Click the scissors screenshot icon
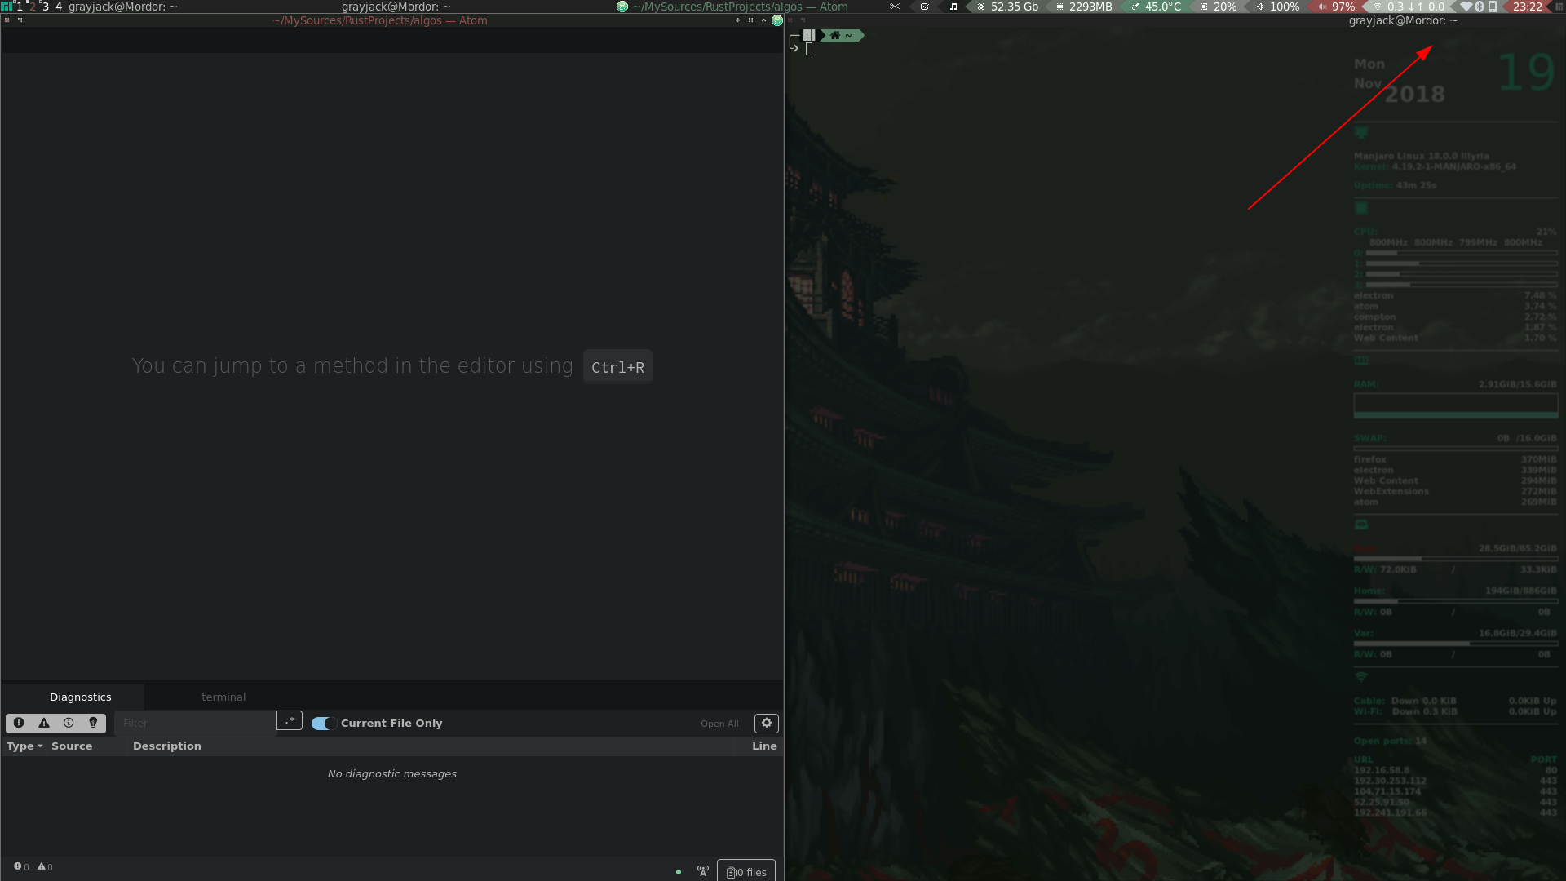This screenshot has width=1566, height=881. pyautogui.click(x=895, y=7)
